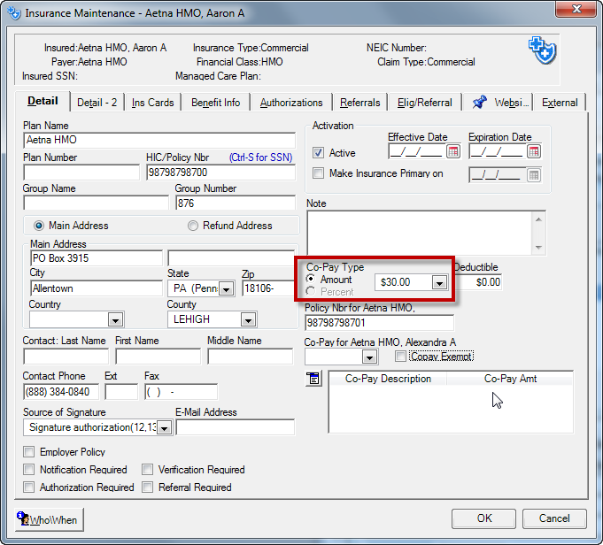The image size is (603, 545).
Task: Open the Benefit Info tab
Action: (x=216, y=103)
